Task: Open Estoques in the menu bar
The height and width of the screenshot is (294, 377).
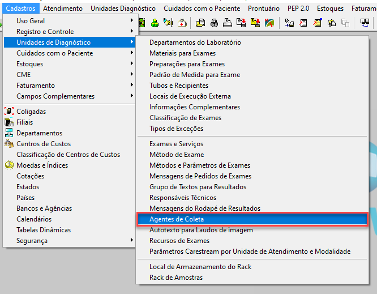Action: [x=330, y=8]
